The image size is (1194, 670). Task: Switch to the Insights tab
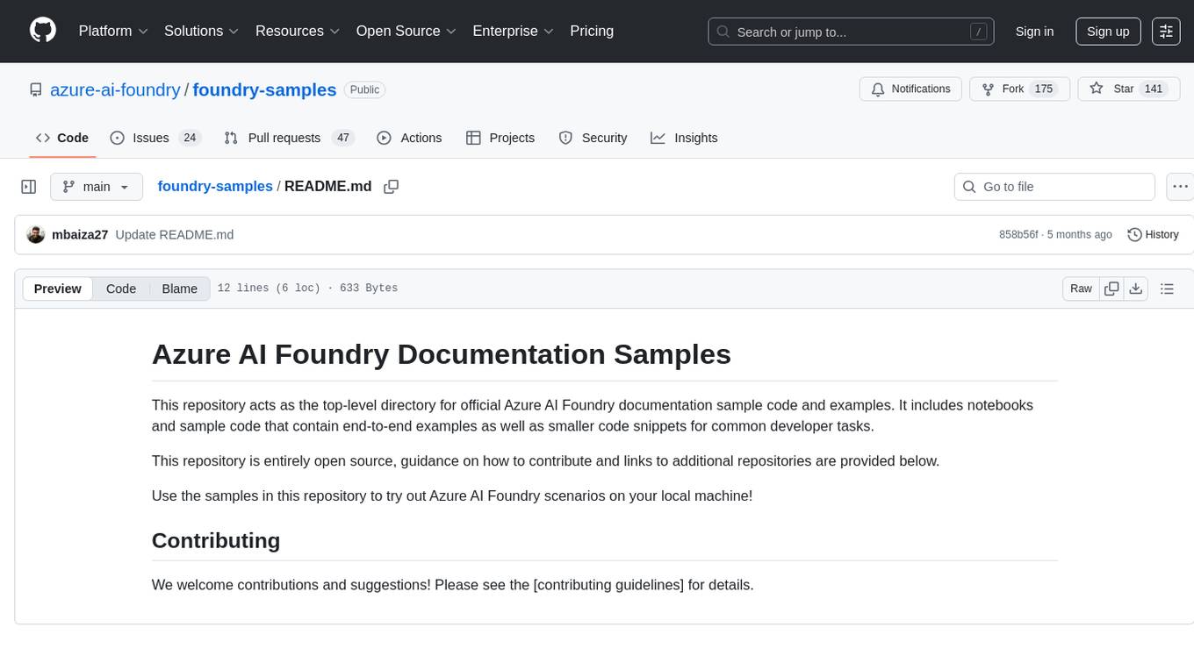coord(684,138)
